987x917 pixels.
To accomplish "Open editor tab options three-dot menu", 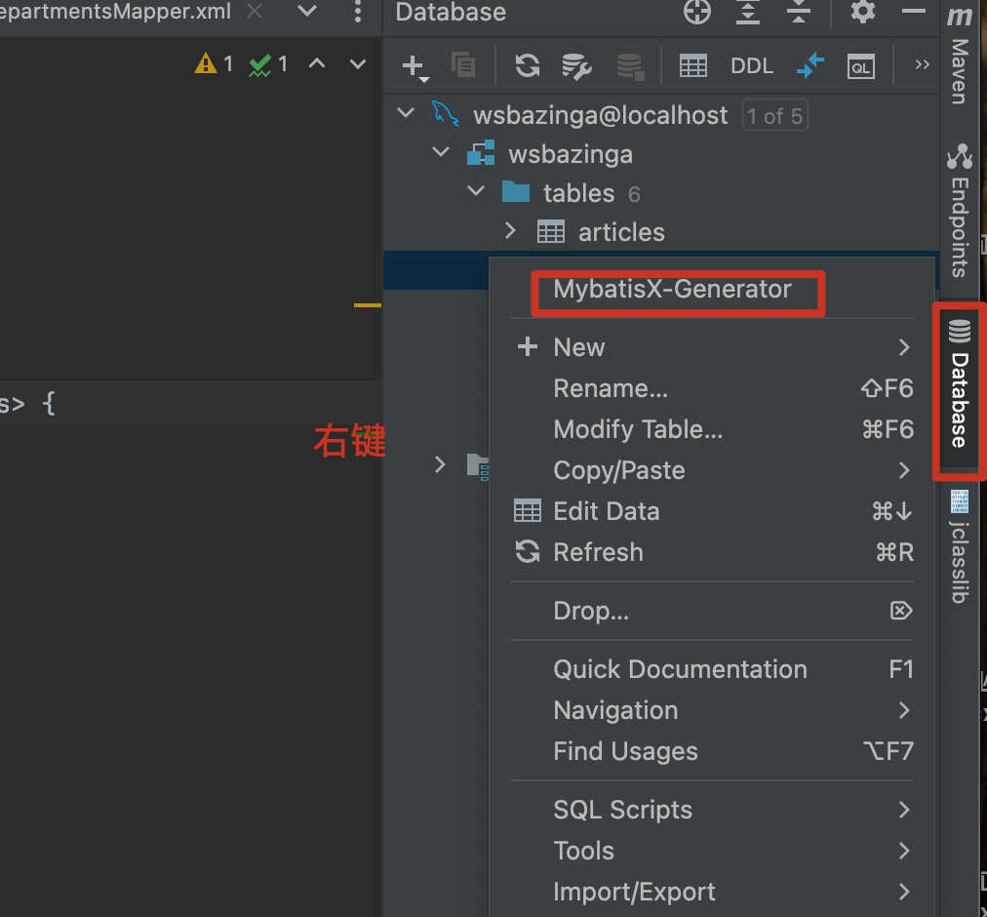I will pyautogui.click(x=358, y=12).
